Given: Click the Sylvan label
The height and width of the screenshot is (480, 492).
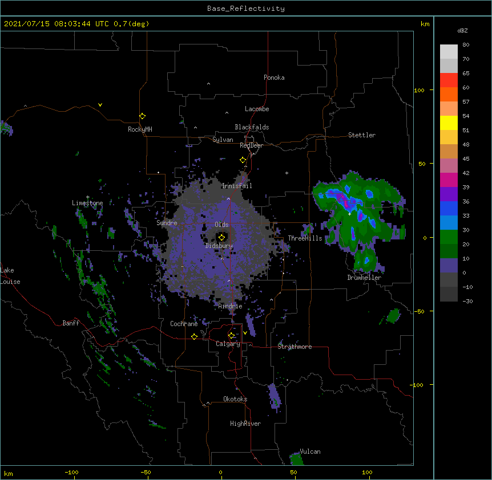Looking at the screenshot, I should (223, 140).
